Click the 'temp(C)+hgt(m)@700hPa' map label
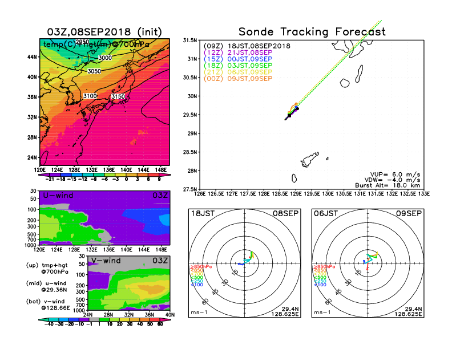The width and height of the screenshot is (452, 349). [96, 44]
